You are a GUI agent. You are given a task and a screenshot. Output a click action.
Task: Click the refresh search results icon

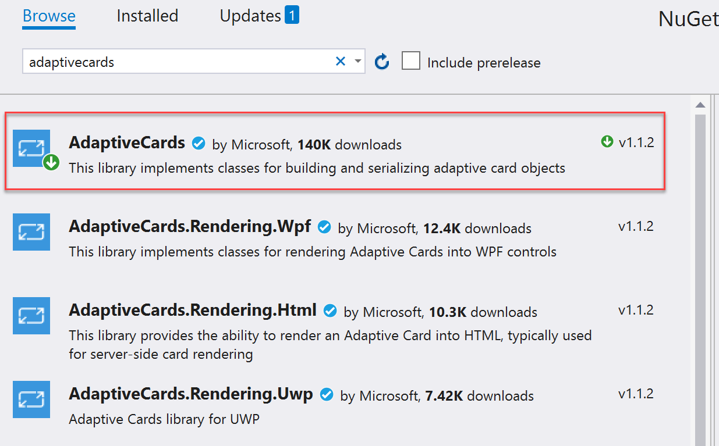(382, 60)
